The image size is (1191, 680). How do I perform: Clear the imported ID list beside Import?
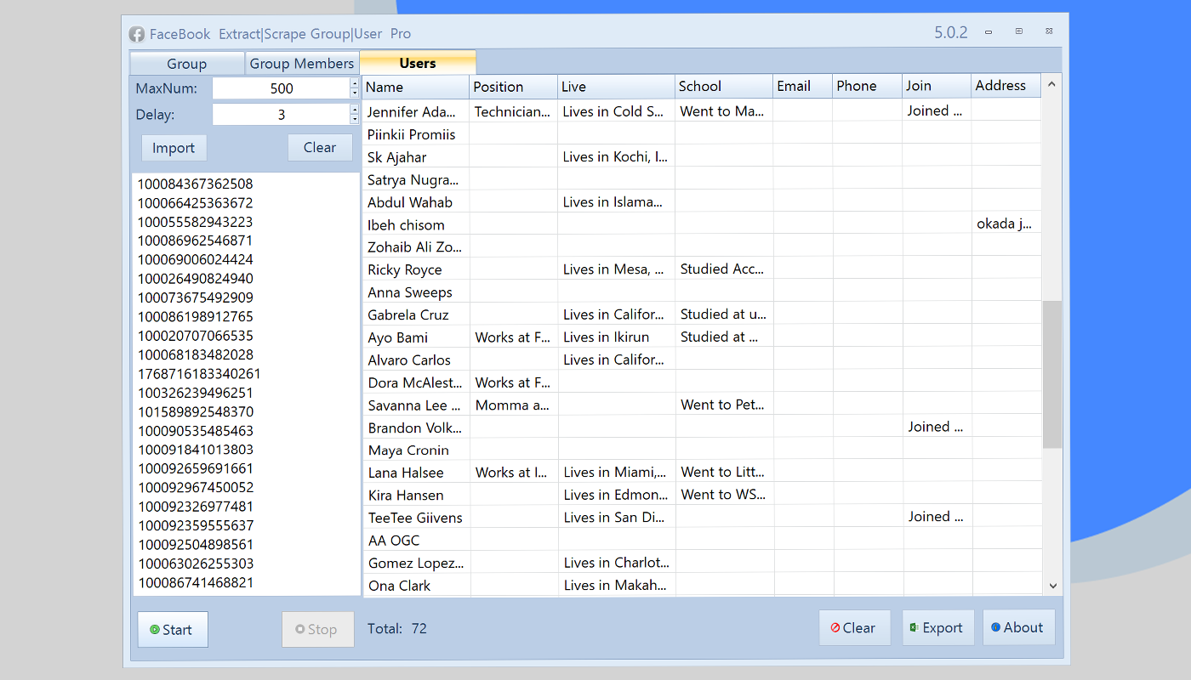pyautogui.click(x=320, y=148)
